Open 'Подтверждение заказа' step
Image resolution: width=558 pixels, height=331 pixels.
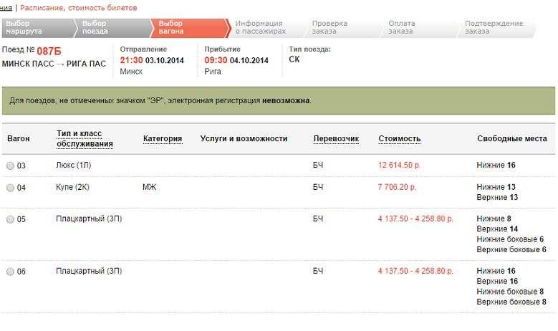[x=494, y=28]
